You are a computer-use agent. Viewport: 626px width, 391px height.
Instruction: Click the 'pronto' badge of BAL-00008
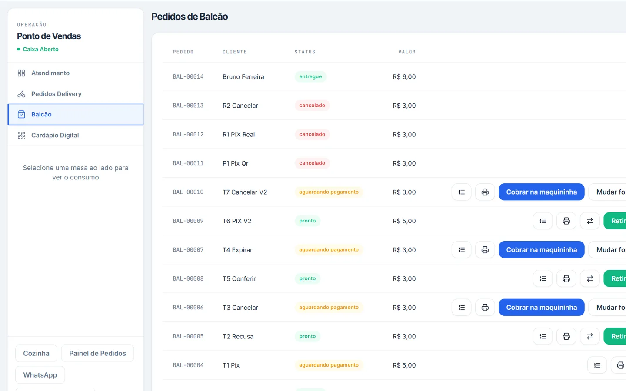(307, 278)
